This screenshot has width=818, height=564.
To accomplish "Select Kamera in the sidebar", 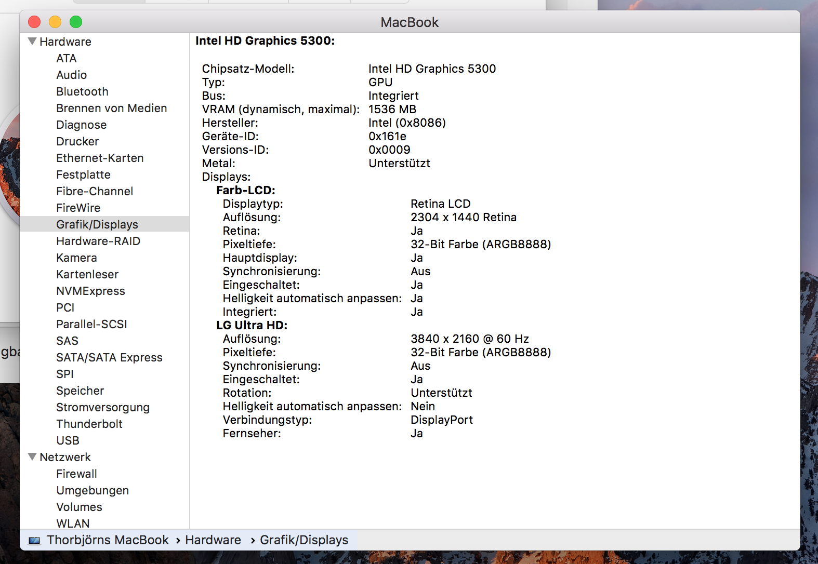I will tap(77, 258).
